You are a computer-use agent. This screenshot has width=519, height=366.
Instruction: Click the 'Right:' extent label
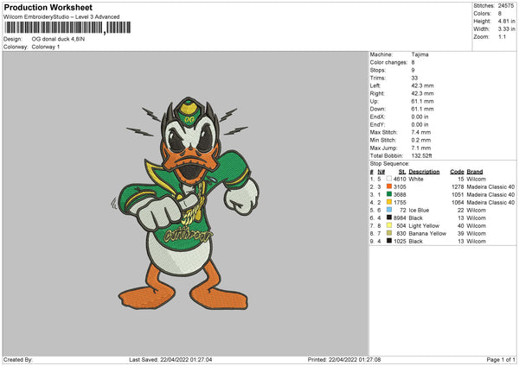(377, 93)
